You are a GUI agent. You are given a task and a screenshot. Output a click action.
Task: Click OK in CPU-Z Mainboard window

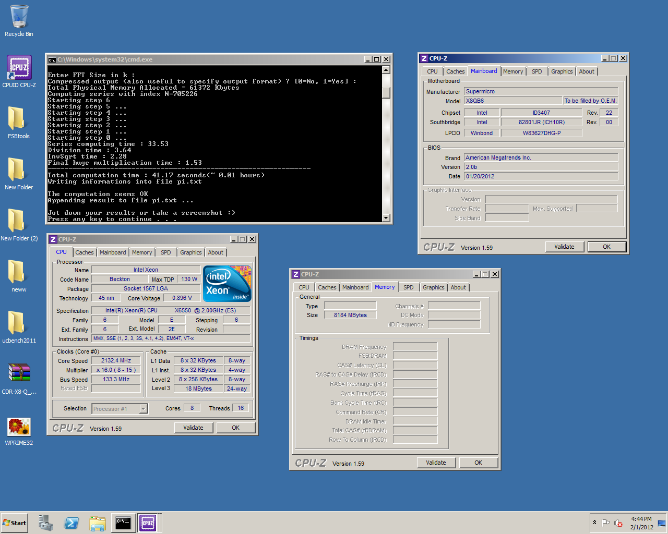click(x=607, y=247)
